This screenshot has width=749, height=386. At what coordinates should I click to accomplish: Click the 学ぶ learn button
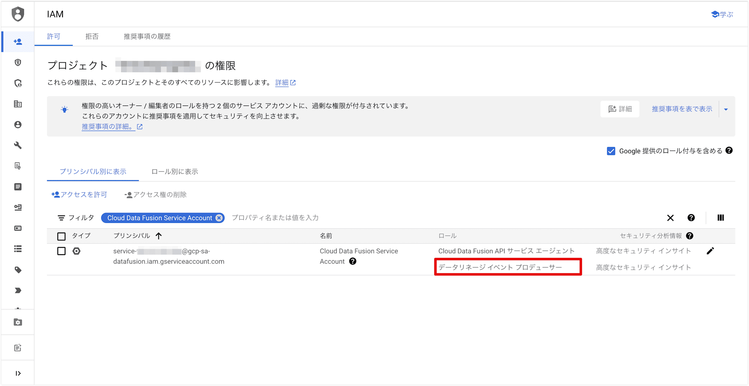coord(722,14)
